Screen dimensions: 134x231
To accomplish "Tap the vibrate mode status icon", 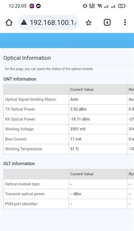I will click(x=85, y=6).
